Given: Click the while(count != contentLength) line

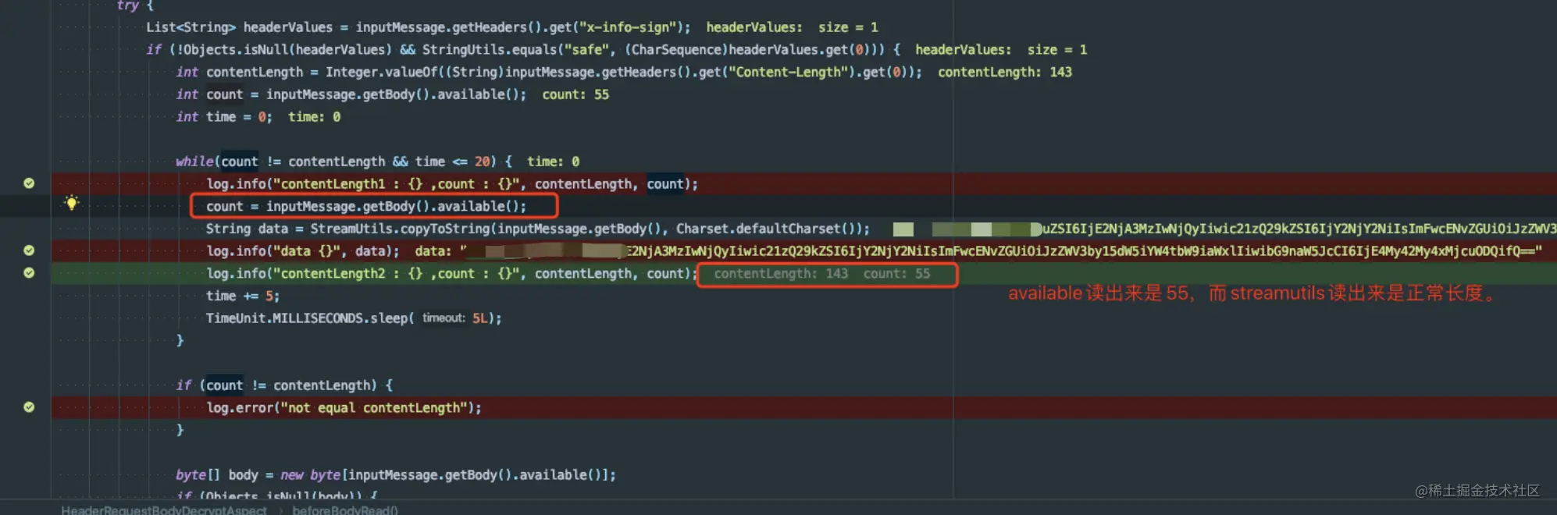Looking at the screenshot, I should click(344, 162).
